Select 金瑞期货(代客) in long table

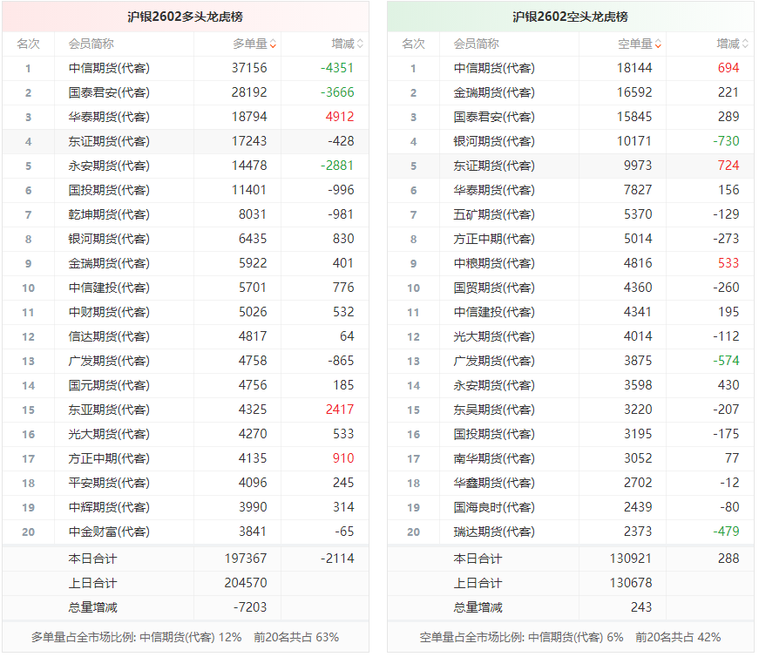click(x=109, y=263)
